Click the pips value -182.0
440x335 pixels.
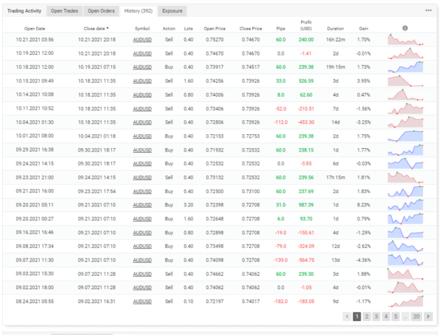tap(281, 302)
